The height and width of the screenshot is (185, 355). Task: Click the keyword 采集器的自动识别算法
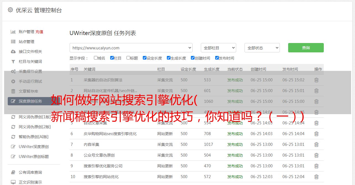pos(103,80)
